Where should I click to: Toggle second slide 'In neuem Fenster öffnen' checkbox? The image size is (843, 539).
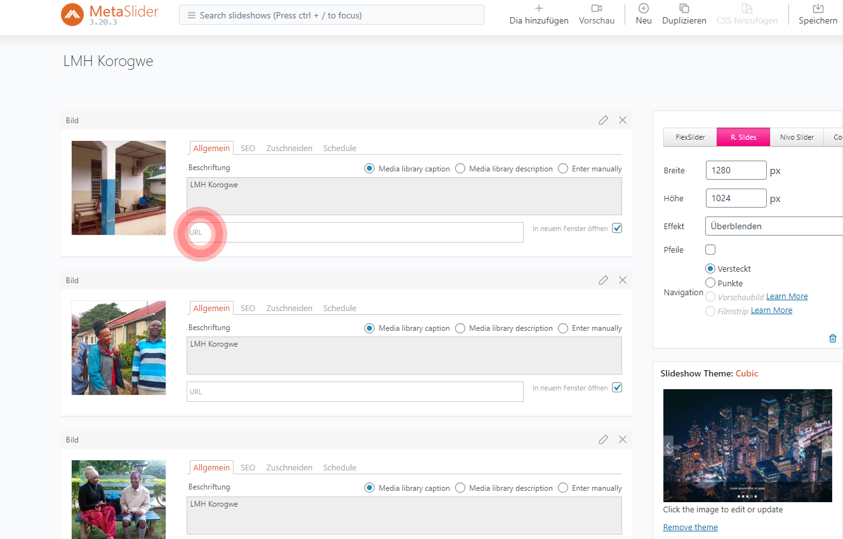tap(617, 387)
